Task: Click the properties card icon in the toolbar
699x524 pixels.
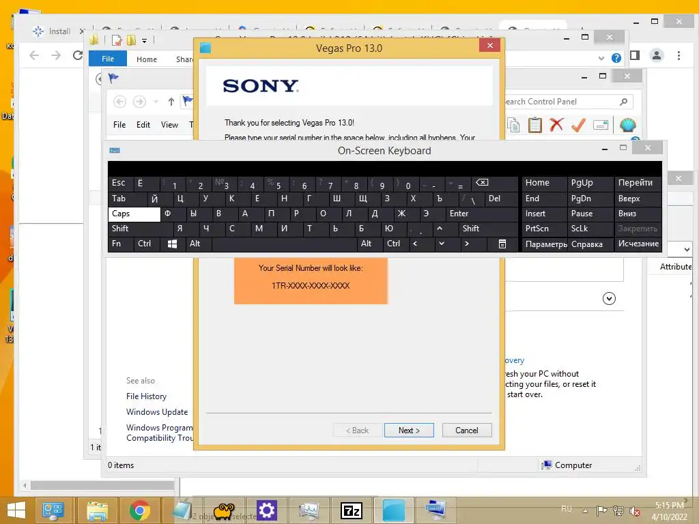Action: tap(601, 126)
